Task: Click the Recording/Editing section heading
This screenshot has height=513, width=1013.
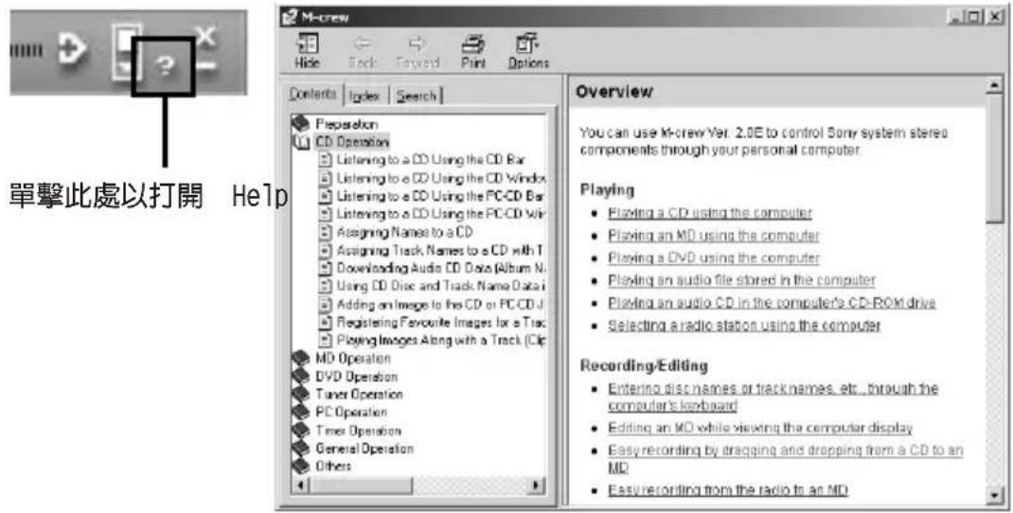Action: tap(644, 365)
